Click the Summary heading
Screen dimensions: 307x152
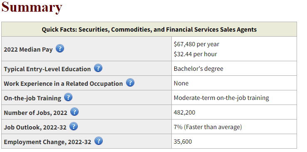(32, 7)
